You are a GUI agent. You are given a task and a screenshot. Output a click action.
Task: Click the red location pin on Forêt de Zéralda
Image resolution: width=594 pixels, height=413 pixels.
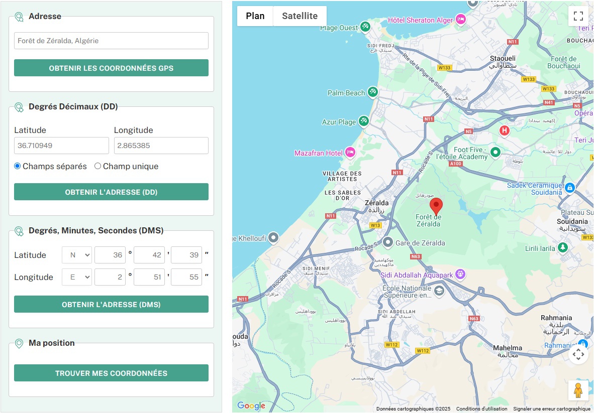[436, 207]
